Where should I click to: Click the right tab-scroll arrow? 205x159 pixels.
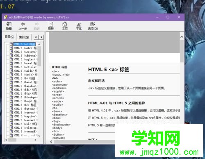[41, 37]
